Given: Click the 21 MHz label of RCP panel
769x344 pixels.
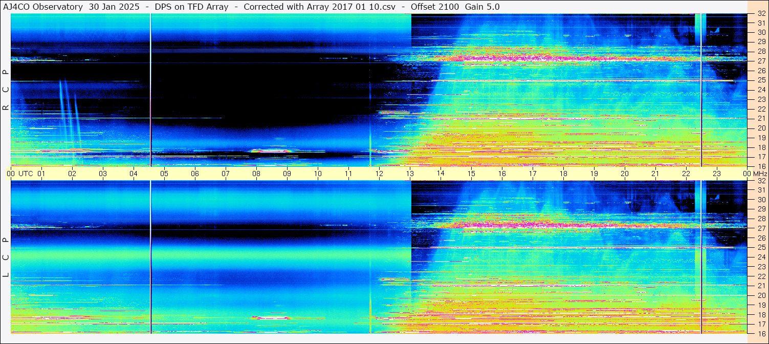Looking at the screenshot, I should (x=761, y=118).
